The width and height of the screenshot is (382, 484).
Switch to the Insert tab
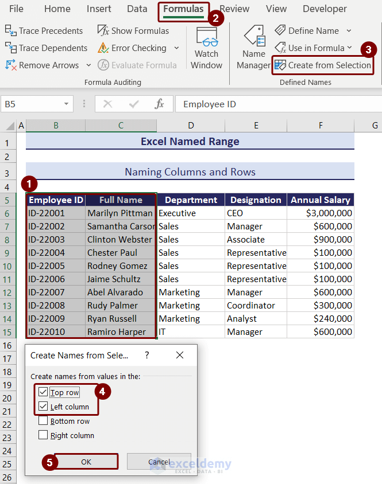click(99, 9)
